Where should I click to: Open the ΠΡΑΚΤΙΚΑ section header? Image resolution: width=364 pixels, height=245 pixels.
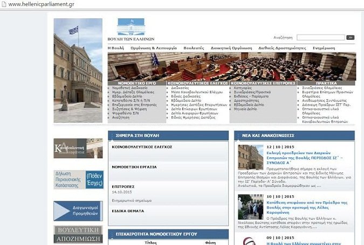[326, 83]
